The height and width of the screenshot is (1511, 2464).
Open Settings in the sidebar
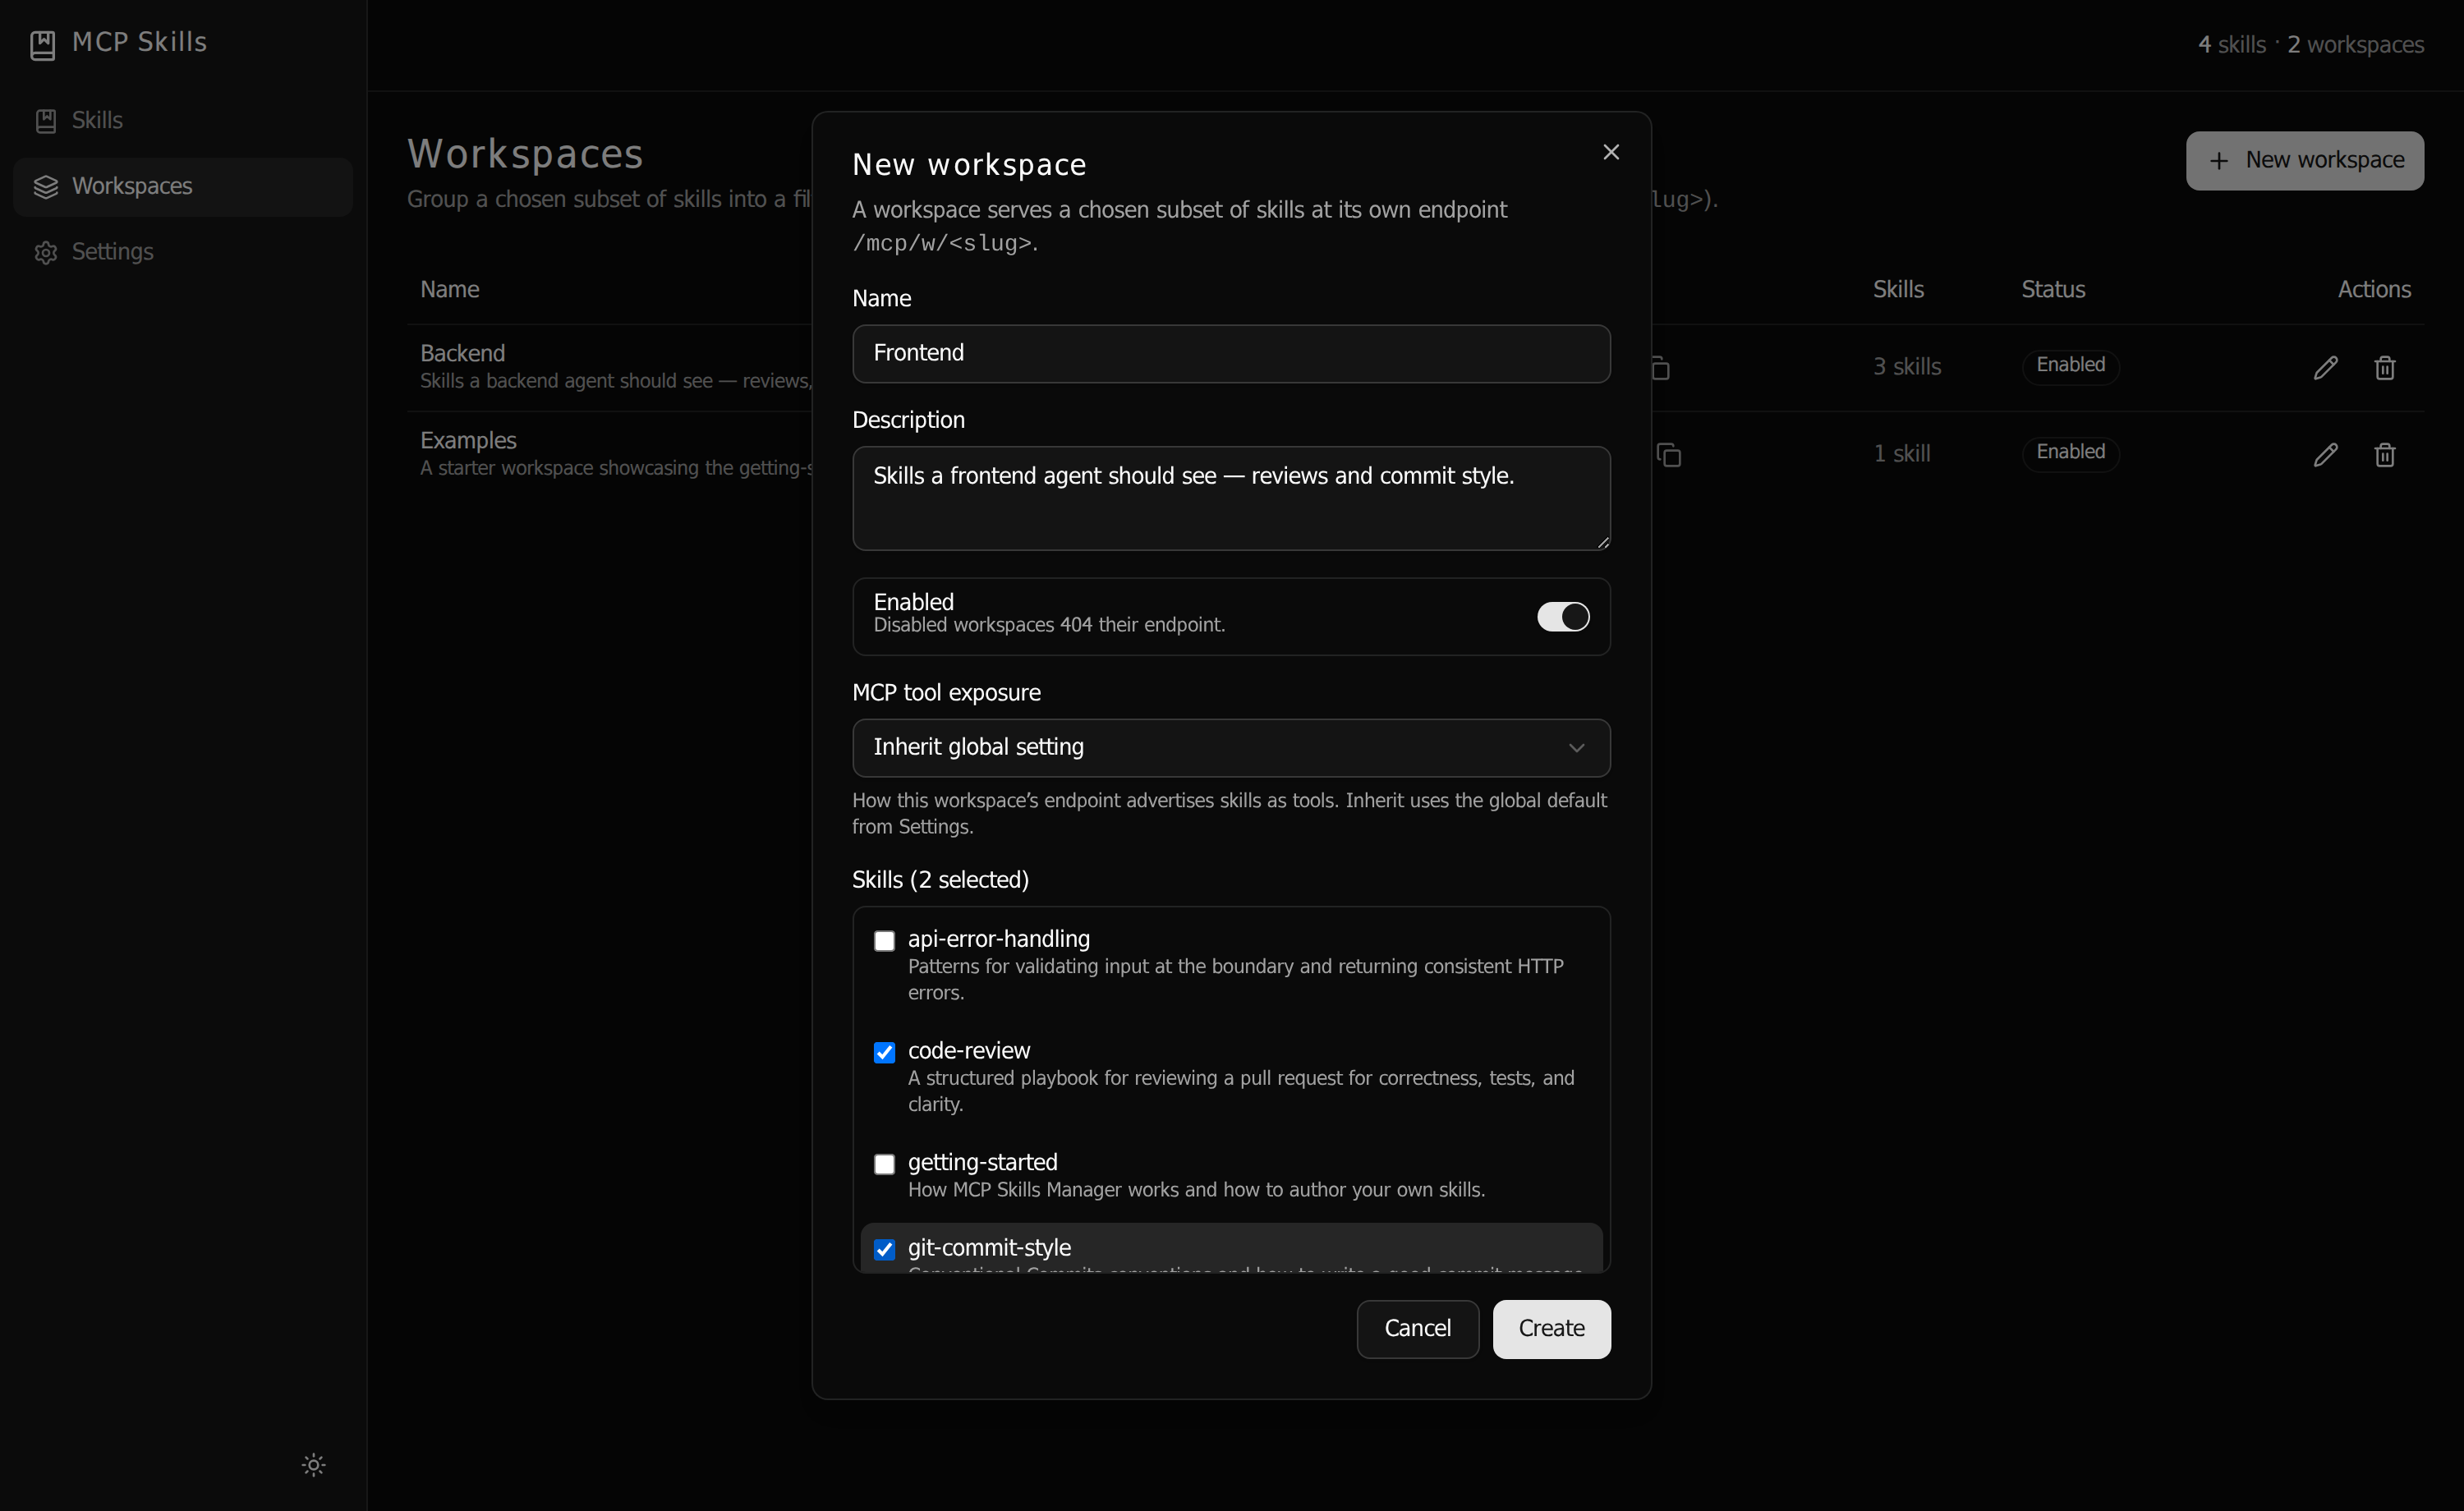pos(183,252)
